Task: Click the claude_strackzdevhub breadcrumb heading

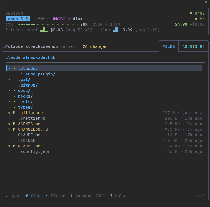Action: click(30, 57)
